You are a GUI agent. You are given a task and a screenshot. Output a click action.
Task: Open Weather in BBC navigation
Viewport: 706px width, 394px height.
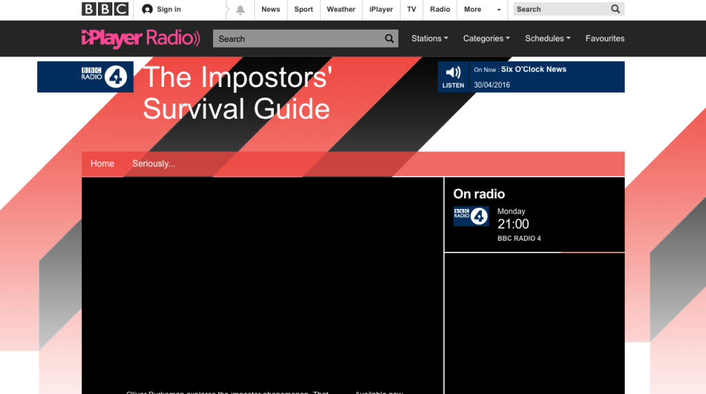coord(341,10)
